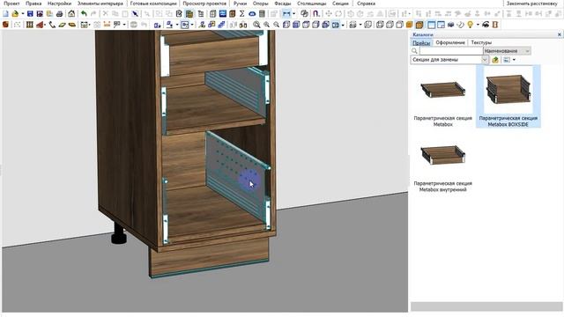Open the Столешницы menu
The height and width of the screenshot is (317, 564).
311,4
